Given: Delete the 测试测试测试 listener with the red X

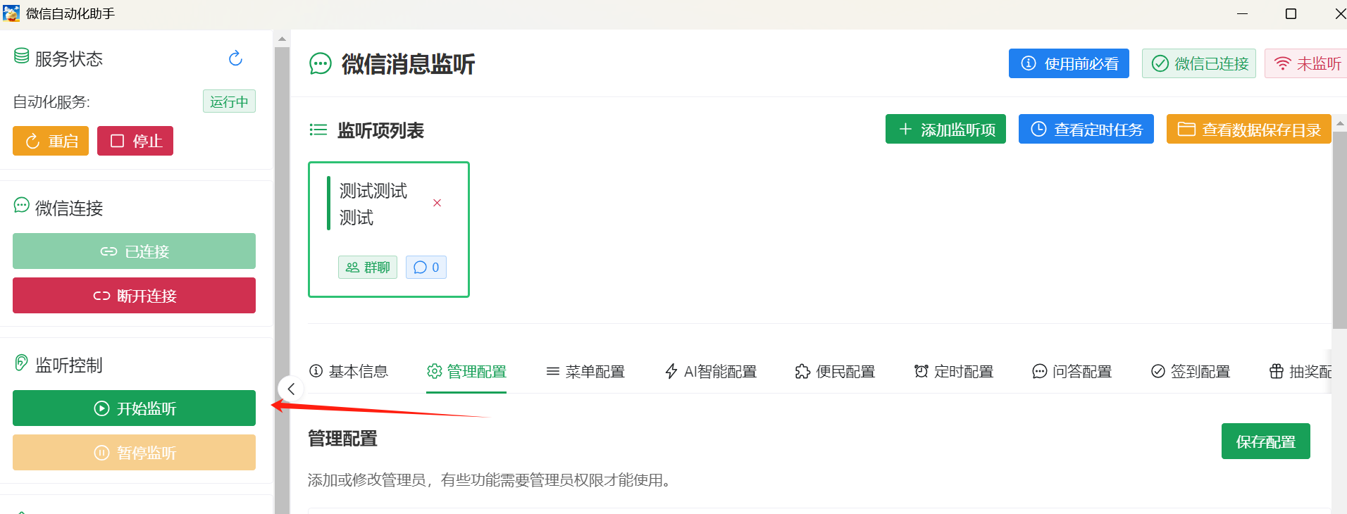Looking at the screenshot, I should (x=437, y=203).
